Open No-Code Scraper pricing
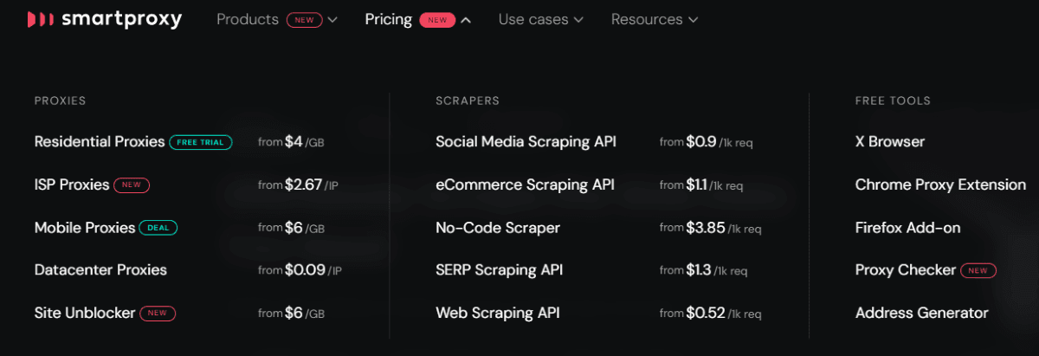Screen dimensions: 1039x356 click(x=498, y=228)
